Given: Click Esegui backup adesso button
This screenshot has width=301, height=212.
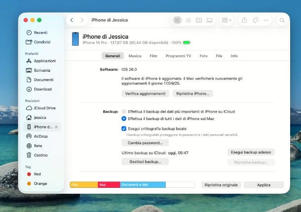Looking at the screenshot, I should click(251, 152).
